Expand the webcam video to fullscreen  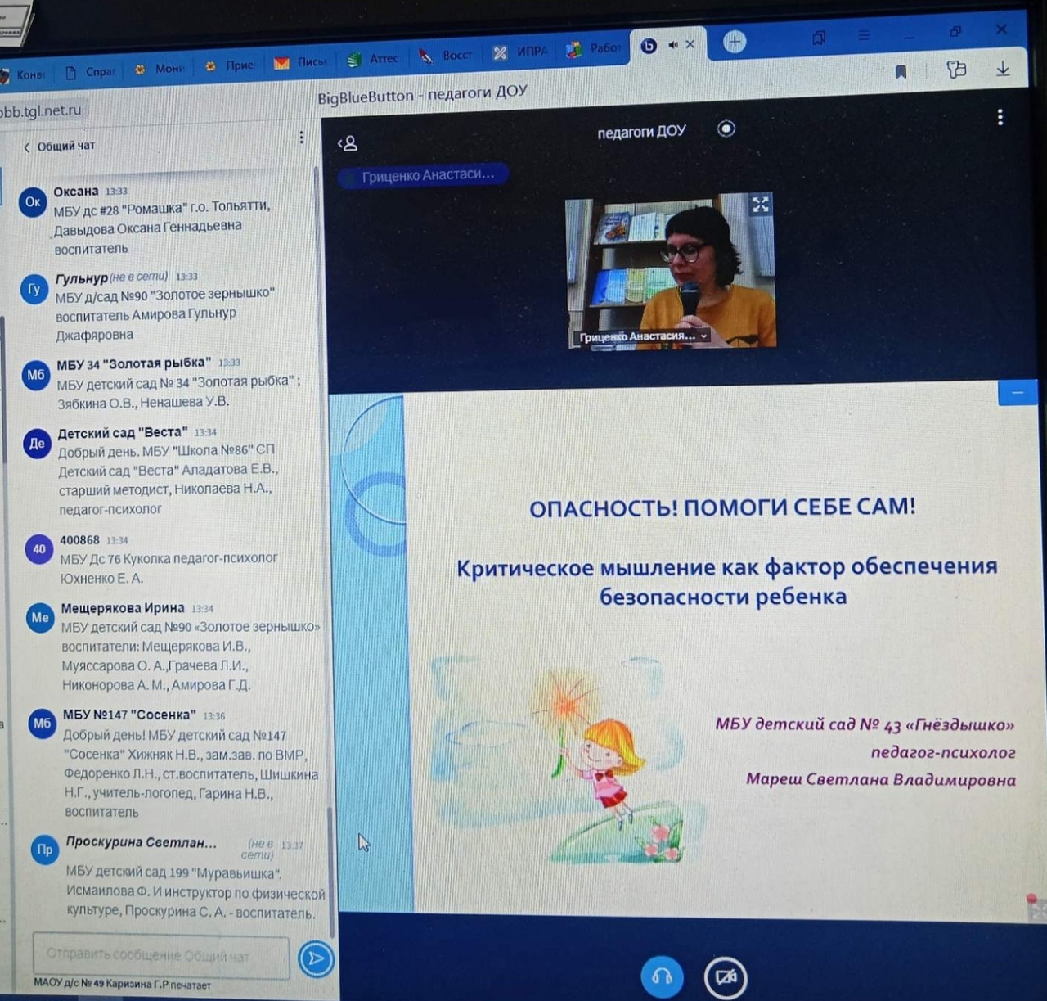760,205
